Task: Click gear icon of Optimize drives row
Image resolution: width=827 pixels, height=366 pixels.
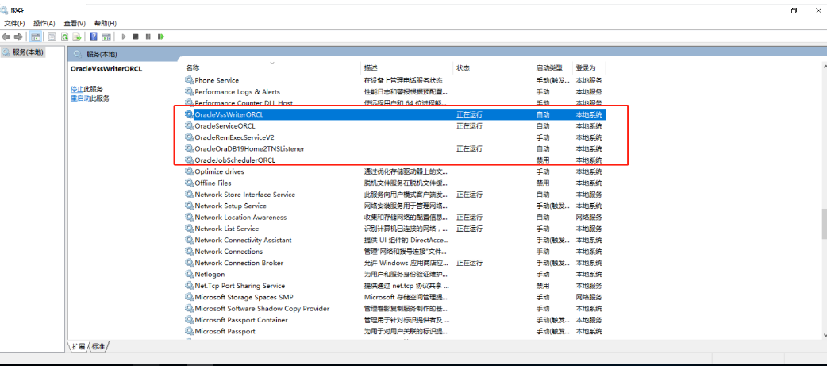Action: tap(190, 171)
